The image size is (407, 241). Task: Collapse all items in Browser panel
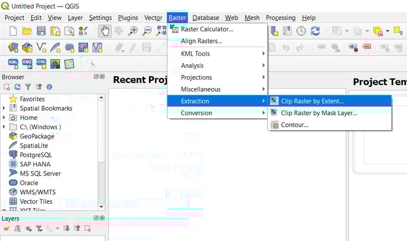click(x=38, y=87)
